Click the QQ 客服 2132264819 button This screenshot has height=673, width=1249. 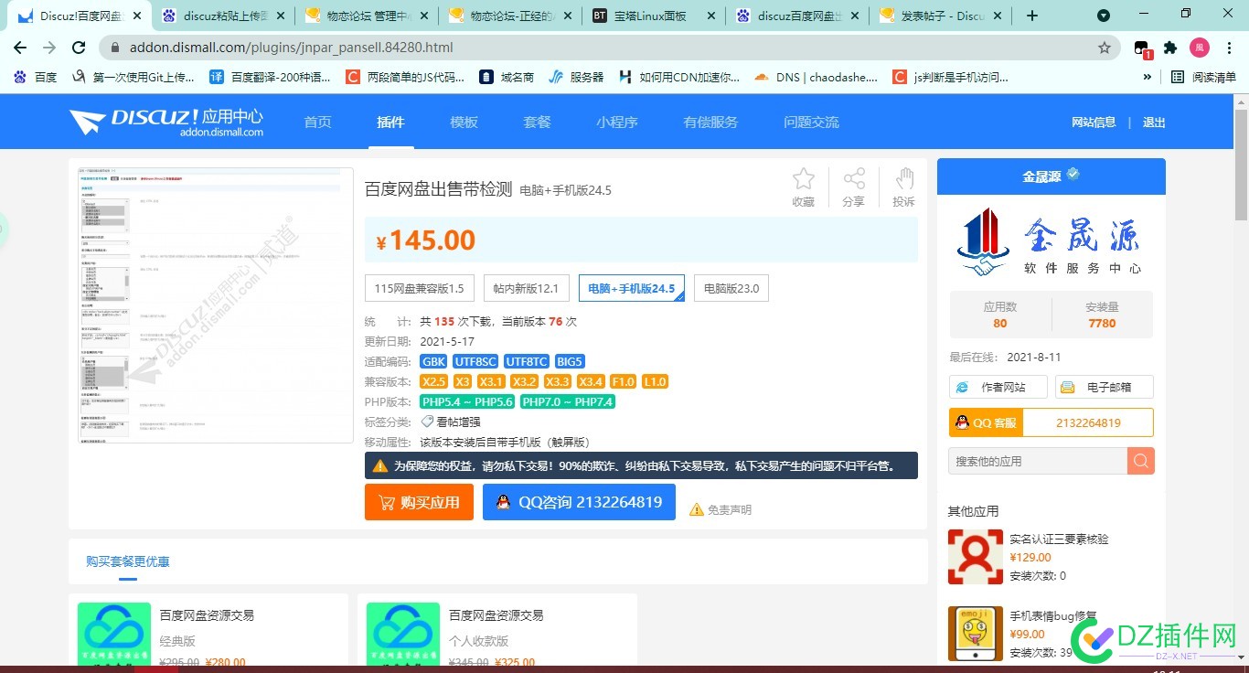click(1052, 422)
